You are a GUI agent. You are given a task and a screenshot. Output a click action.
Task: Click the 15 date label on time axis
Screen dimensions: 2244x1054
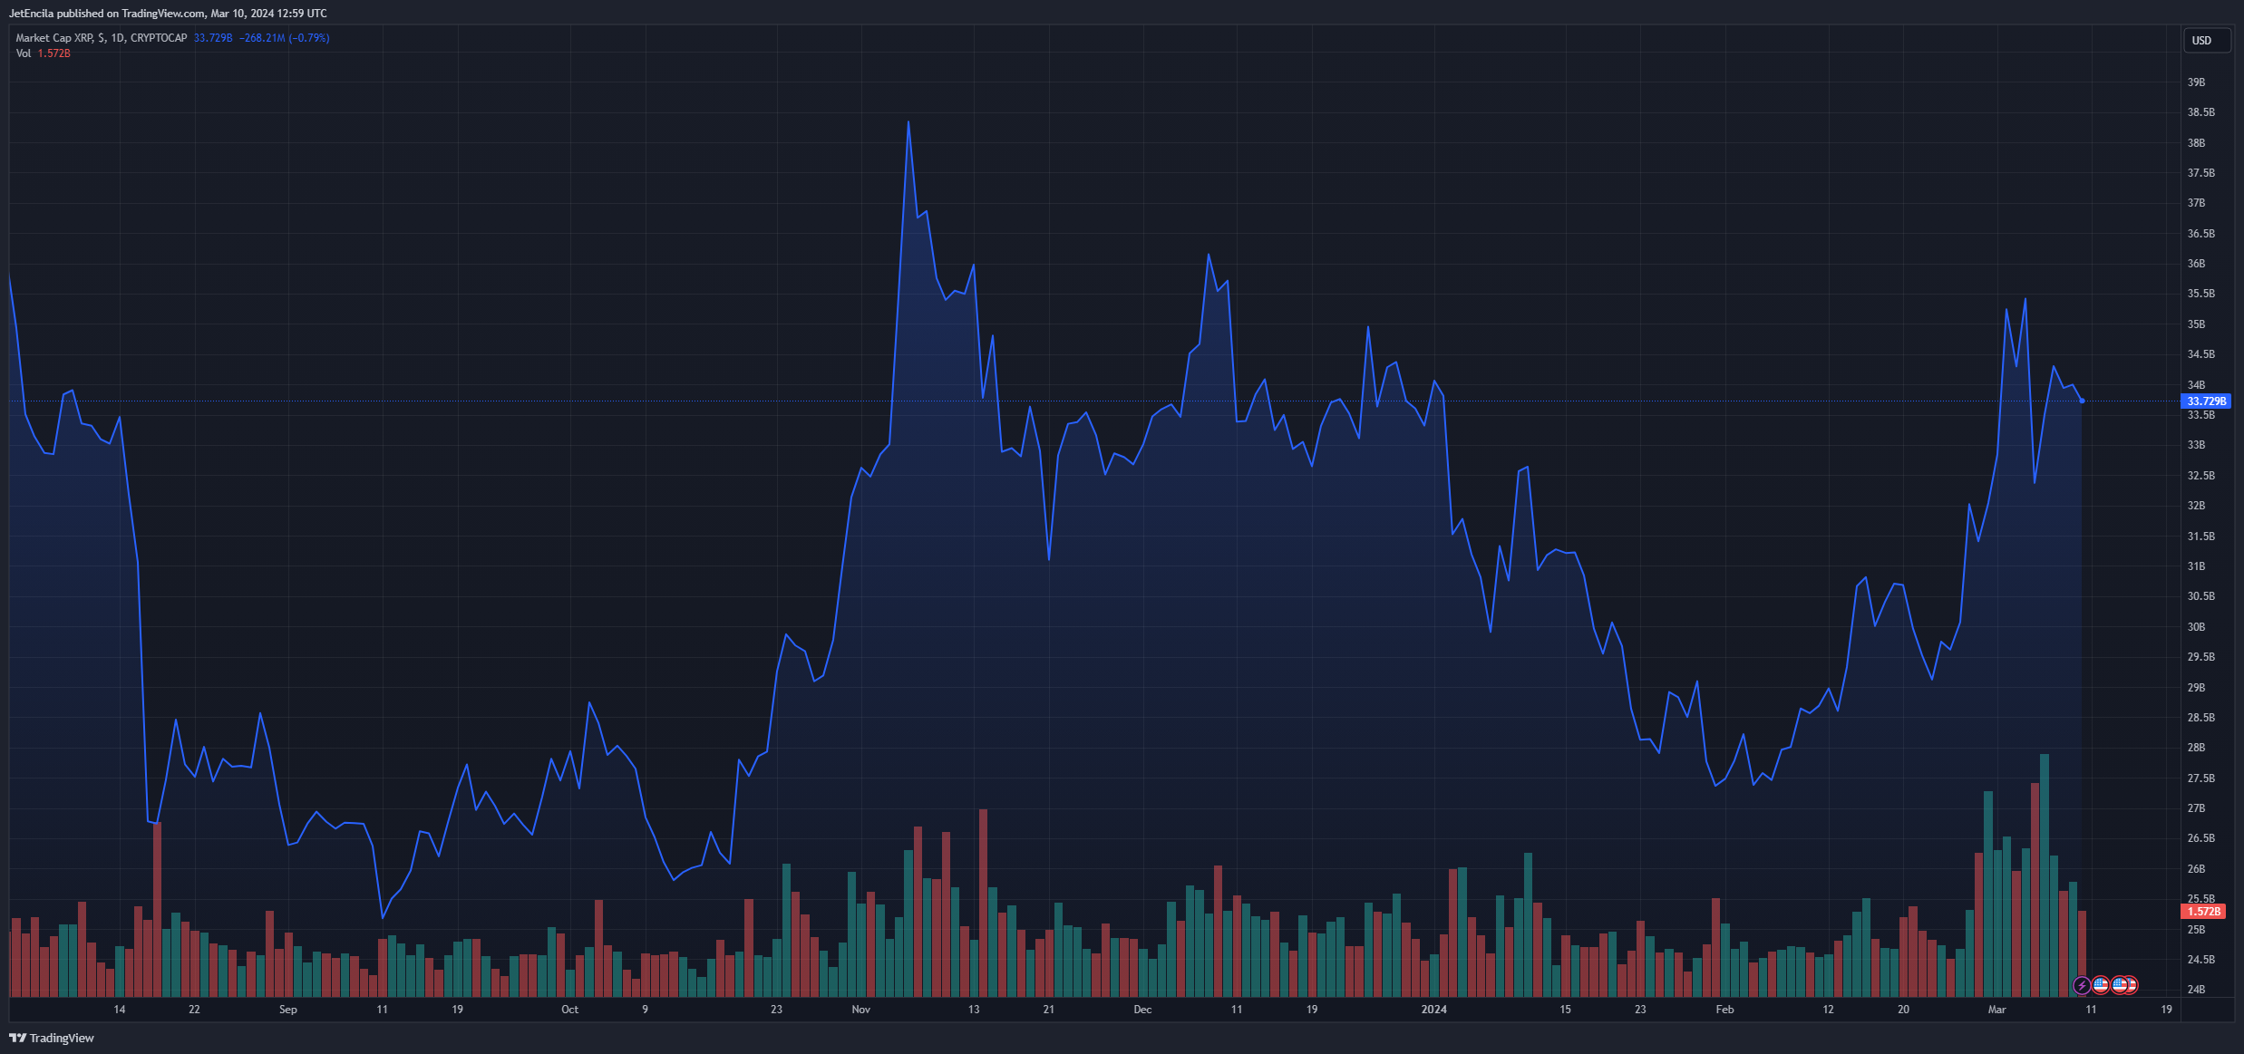pos(1565,1010)
